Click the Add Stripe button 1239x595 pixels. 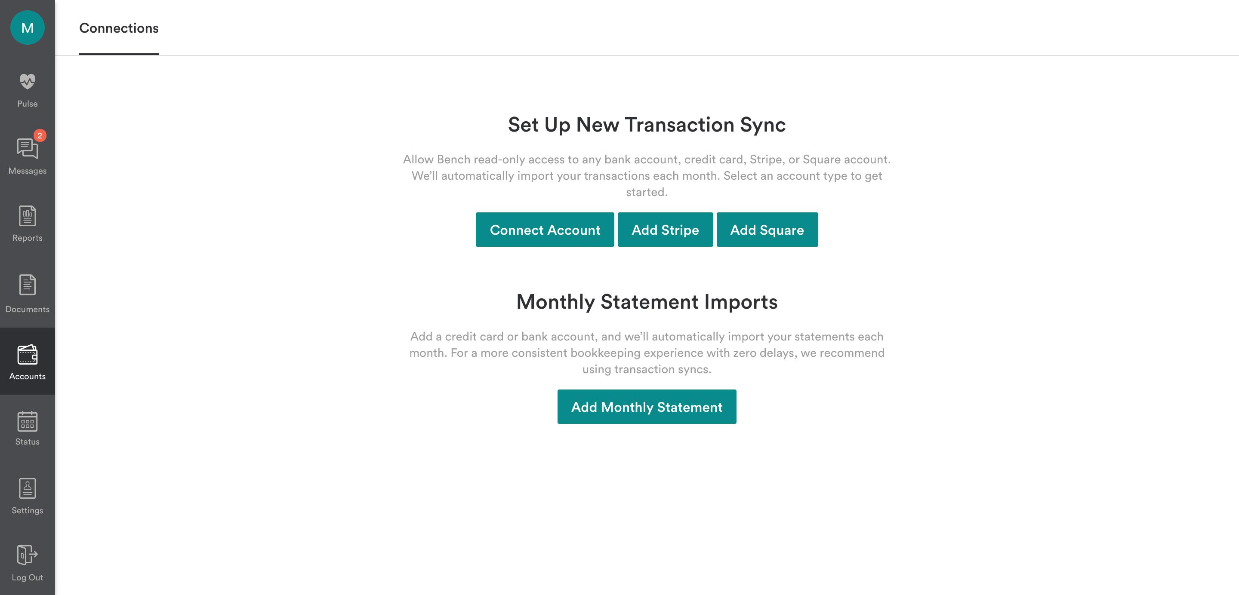pyautogui.click(x=665, y=230)
